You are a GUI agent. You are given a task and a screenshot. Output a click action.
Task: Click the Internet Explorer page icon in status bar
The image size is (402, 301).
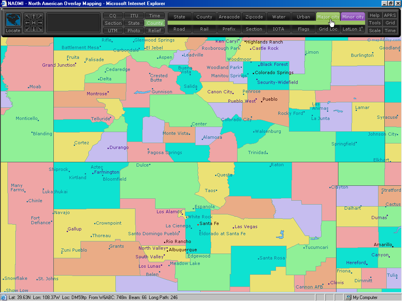[3, 297]
